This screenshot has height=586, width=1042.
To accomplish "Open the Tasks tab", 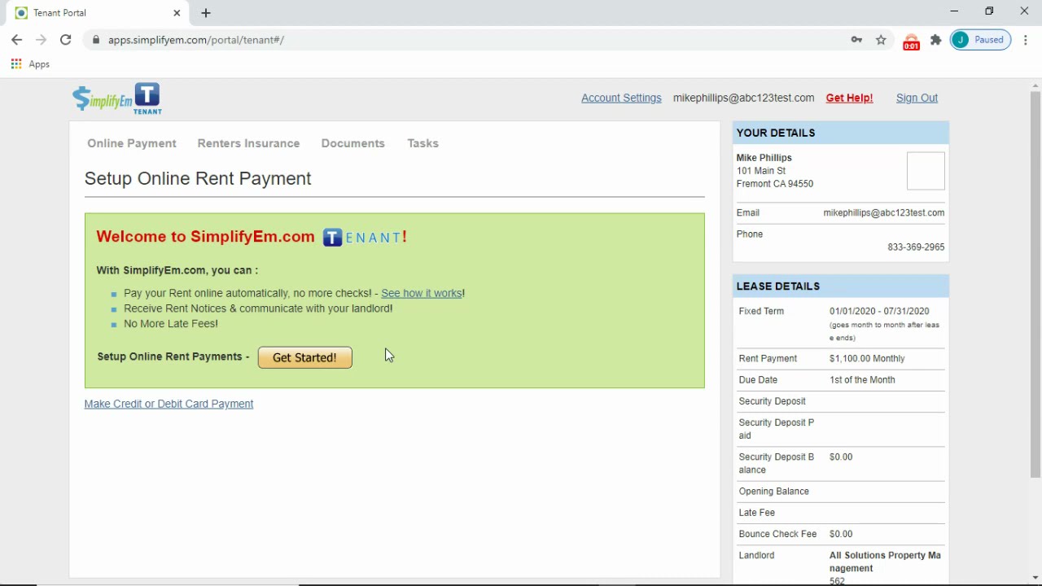I will click(x=422, y=143).
